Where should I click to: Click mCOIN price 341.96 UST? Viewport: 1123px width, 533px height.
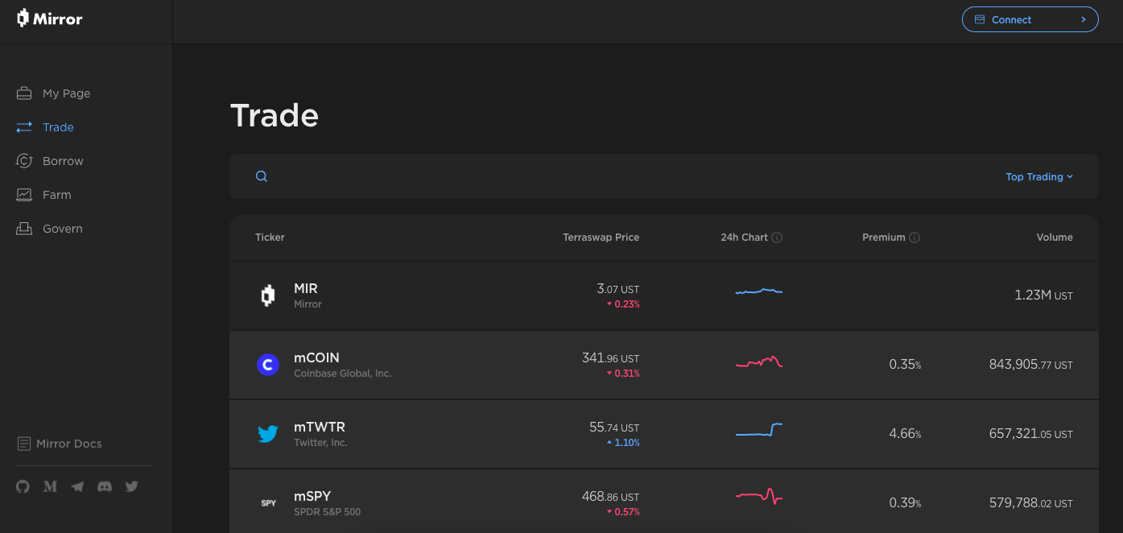pos(611,358)
